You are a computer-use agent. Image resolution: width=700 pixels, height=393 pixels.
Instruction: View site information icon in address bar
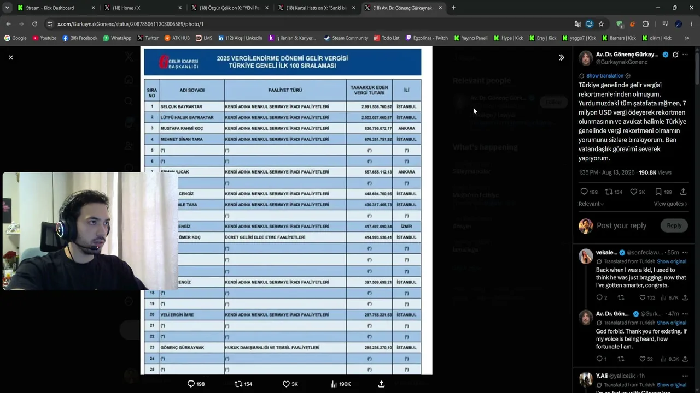coord(50,24)
